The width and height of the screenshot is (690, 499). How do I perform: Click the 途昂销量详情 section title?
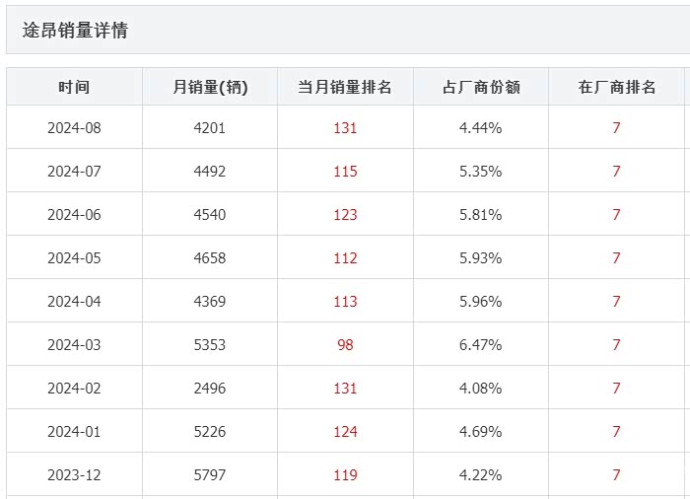point(75,31)
